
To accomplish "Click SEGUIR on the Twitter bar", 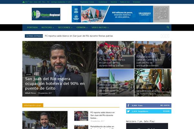I will tap(166, 111).
